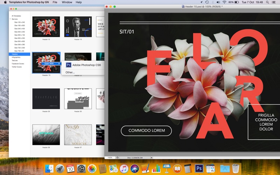The width and height of the screenshot is (280, 175).
Task: Select Header 16 businessman thumbnail
Action: click(78, 27)
